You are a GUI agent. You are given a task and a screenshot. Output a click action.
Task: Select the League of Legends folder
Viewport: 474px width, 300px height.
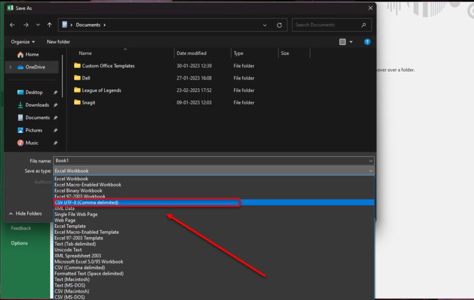tap(98, 90)
